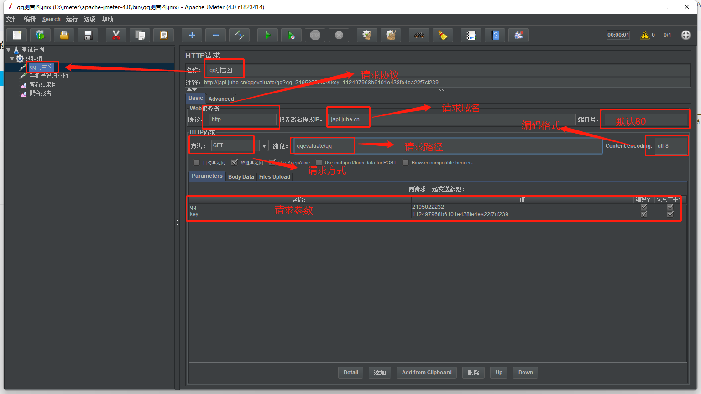Click the yellow warning triangle log icon
The width and height of the screenshot is (701, 394).
(645, 35)
